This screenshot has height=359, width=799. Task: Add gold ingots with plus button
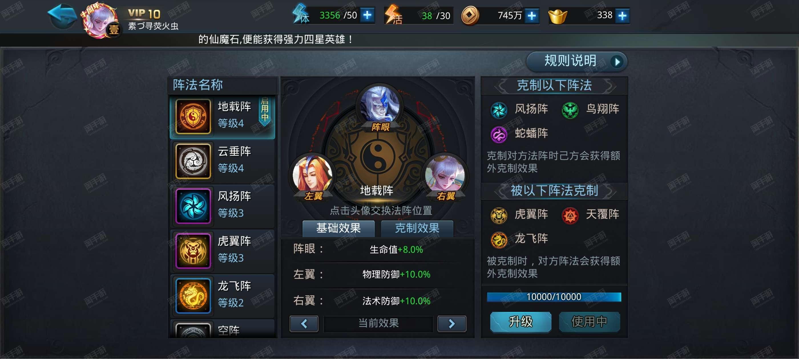(x=623, y=15)
